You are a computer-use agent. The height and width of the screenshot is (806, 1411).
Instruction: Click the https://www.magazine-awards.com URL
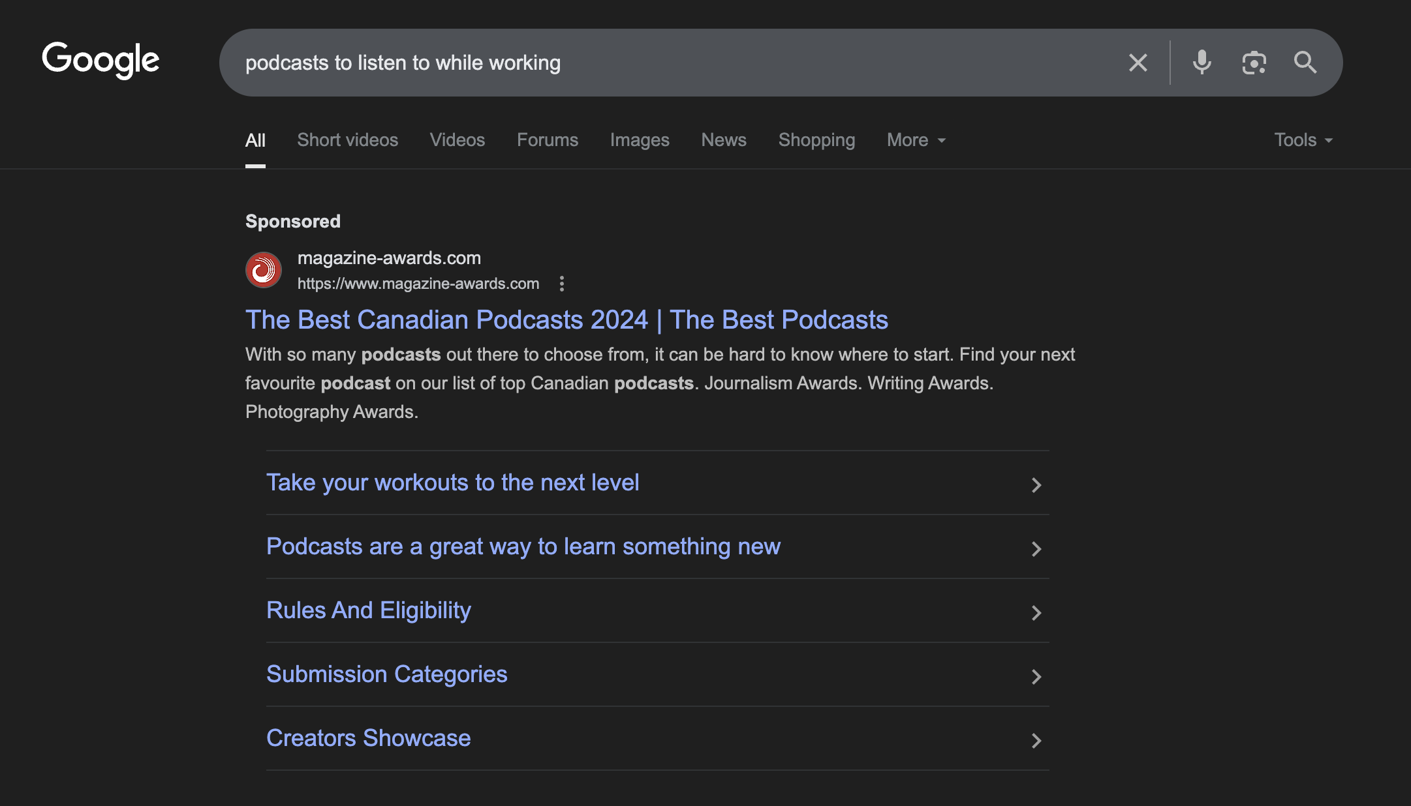pyautogui.click(x=418, y=284)
